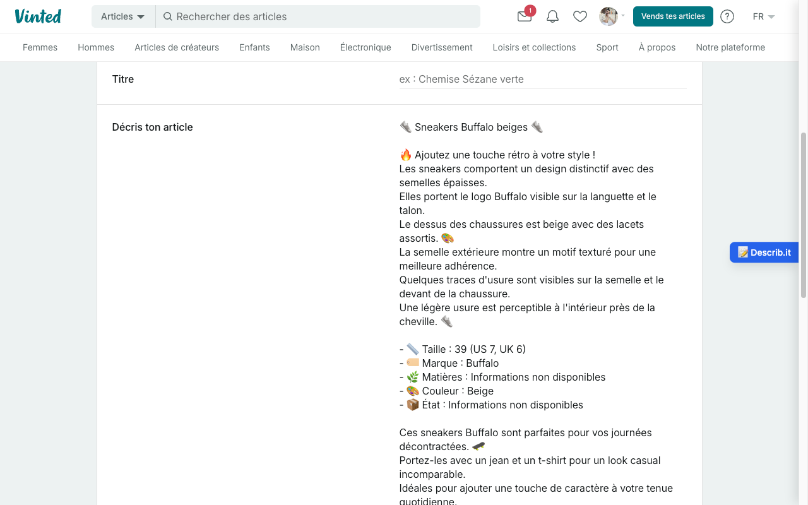Screen dimensions: 808x505
Task: Click the Sneakers Buffalo beiges heading line
Action: [472, 128]
